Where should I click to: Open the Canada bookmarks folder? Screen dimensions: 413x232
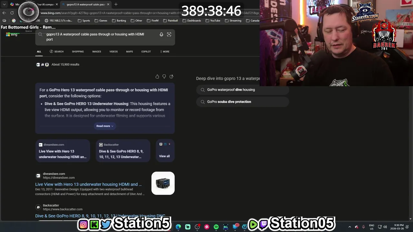(x=252, y=21)
